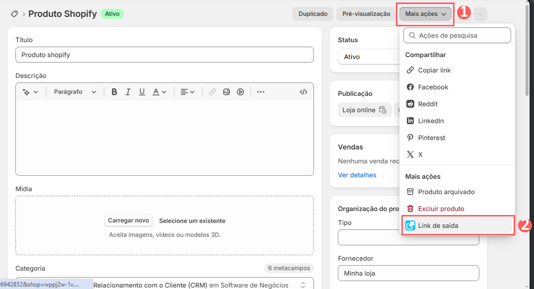
Task: Share product on Pinterest
Action: (432, 138)
